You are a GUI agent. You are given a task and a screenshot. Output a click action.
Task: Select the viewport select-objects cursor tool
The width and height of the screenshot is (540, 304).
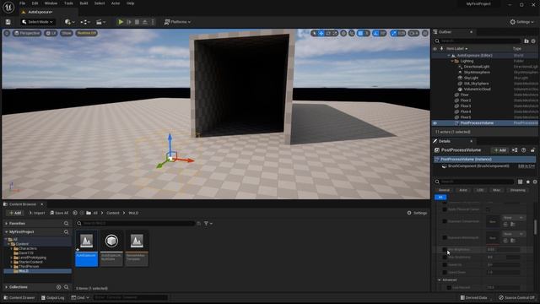(x=314, y=33)
